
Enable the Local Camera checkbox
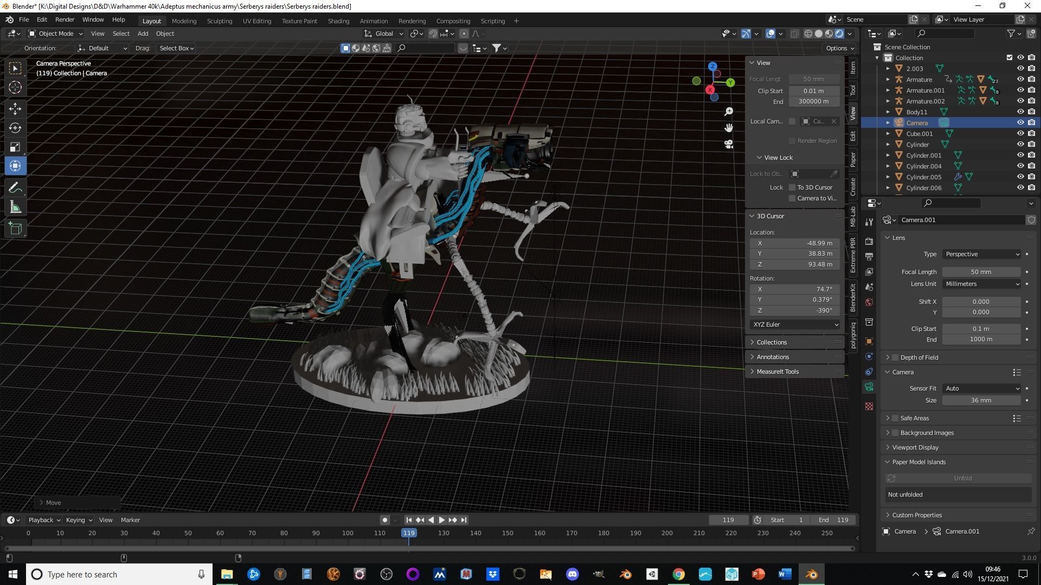(x=792, y=121)
